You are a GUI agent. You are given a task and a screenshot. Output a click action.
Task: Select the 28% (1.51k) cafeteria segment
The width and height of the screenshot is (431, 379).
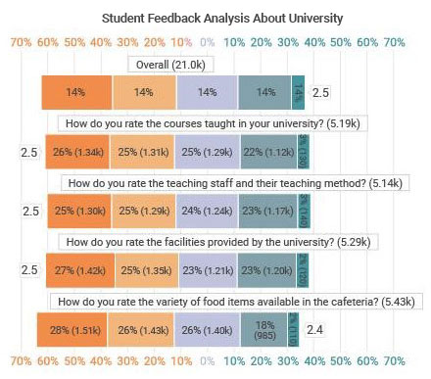tap(72, 330)
